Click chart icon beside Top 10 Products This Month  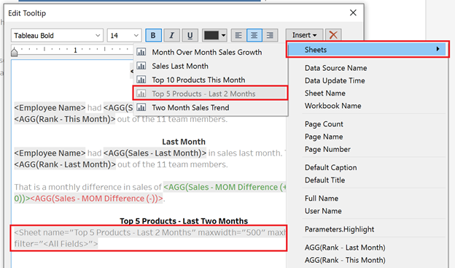click(141, 80)
